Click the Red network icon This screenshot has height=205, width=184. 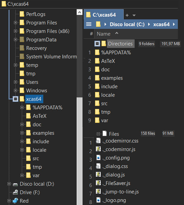[x=15, y=201]
